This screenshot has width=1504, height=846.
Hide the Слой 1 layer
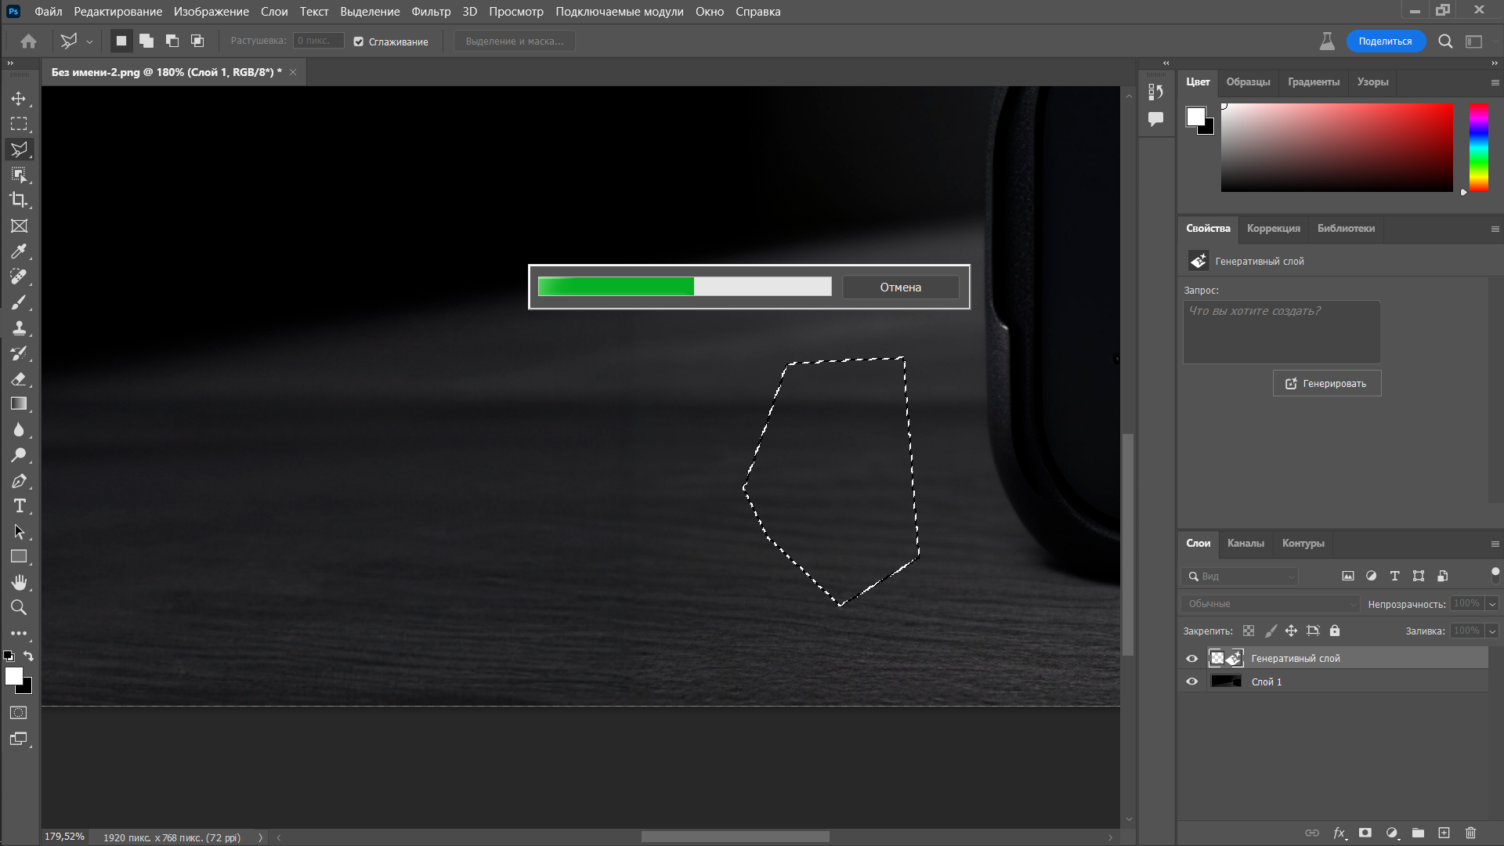[1192, 681]
